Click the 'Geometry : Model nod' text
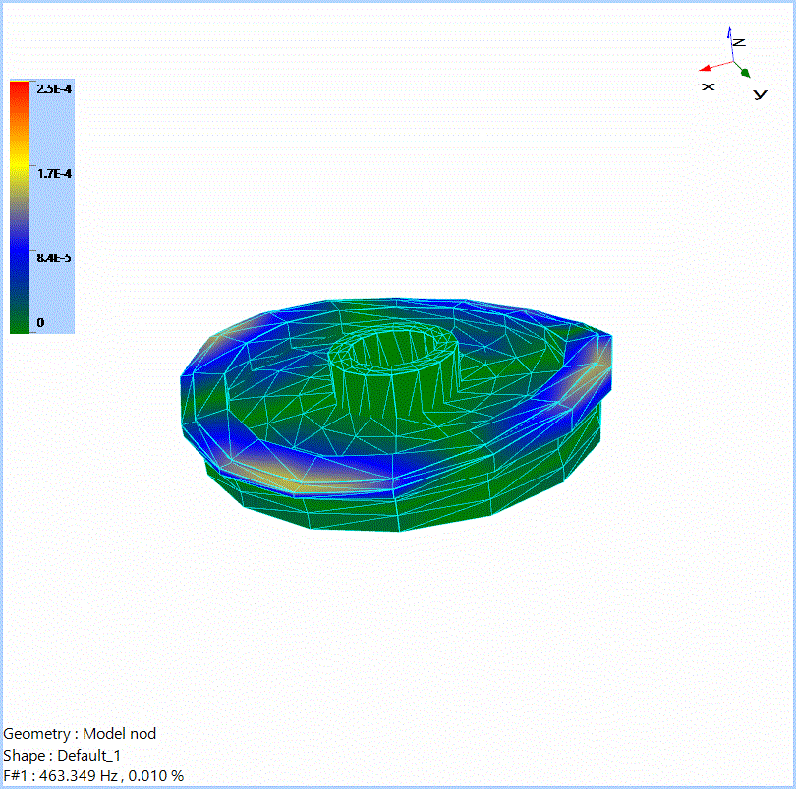Viewport: 796px width, 789px height. coord(80,734)
